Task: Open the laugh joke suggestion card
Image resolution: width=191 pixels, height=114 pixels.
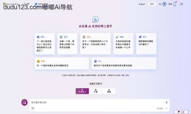Action: pos(62,63)
